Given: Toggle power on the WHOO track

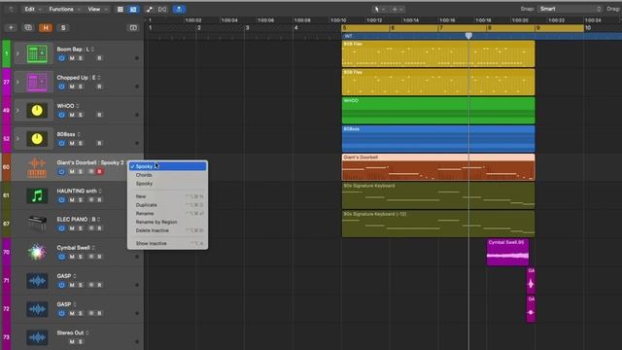Looking at the screenshot, I should click(x=61, y=115).
